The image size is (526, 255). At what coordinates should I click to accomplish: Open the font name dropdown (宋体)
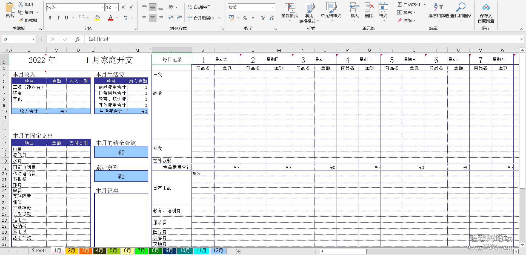coord(102,7)
